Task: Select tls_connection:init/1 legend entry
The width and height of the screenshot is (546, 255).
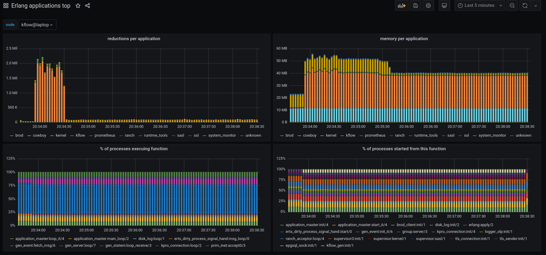Action: tap(472, 239)
